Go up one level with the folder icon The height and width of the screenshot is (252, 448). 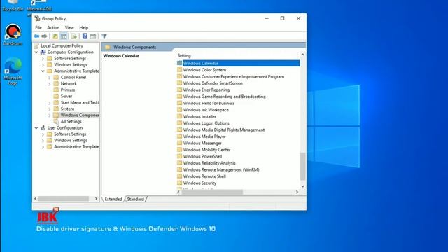(55, 36)
